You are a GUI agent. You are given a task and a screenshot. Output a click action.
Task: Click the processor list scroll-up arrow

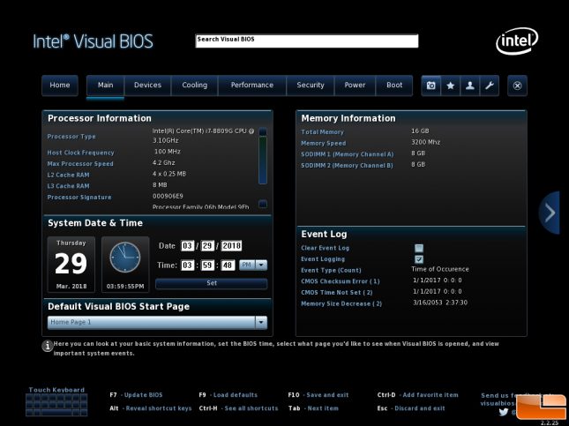point(263,131)
